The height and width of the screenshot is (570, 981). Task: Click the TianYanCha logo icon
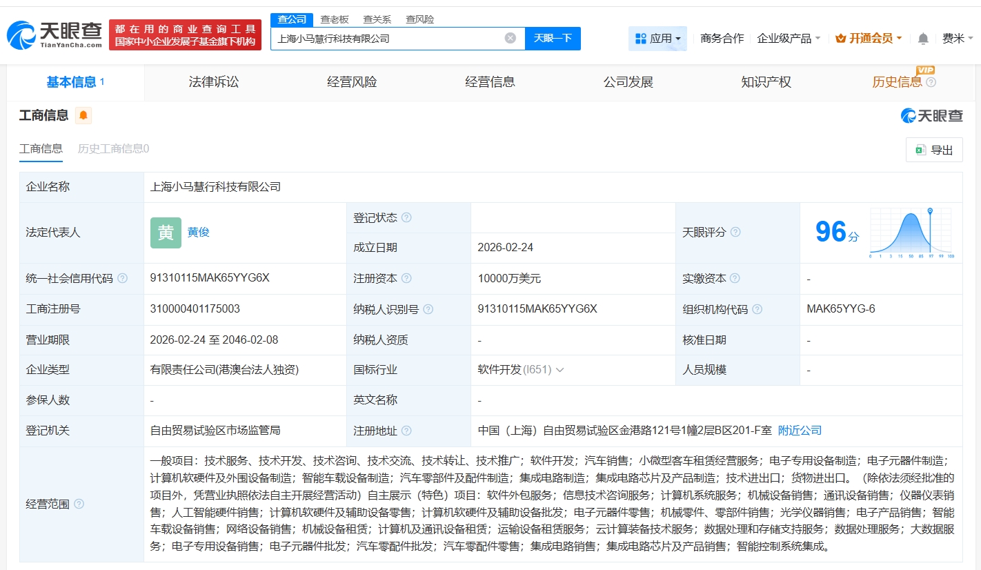coord(21,35)
